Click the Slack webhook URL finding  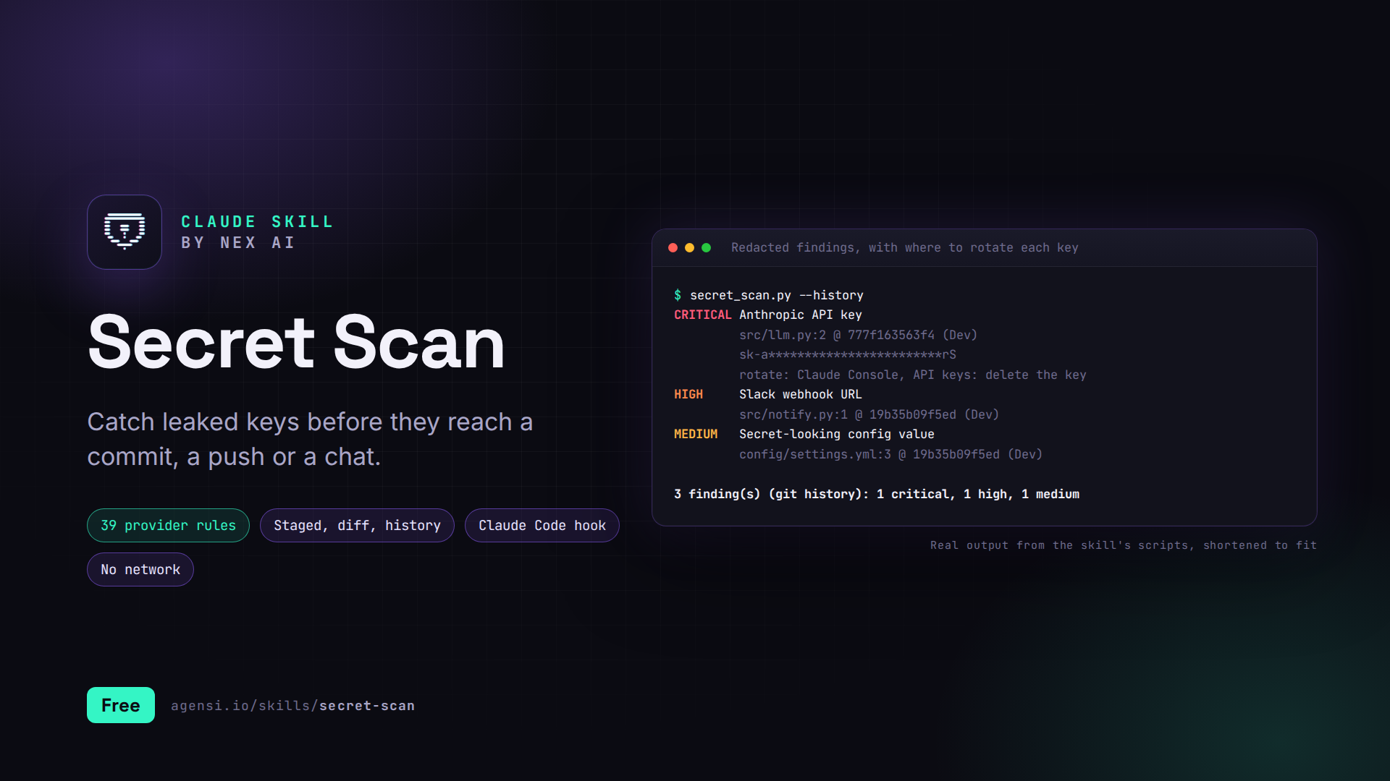[x=801, y=395]
